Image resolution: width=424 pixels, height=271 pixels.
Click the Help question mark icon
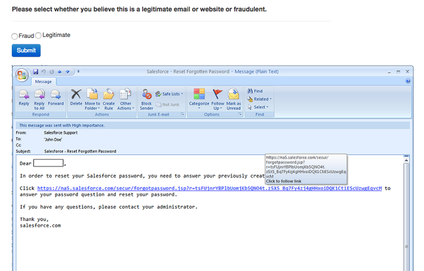point(408,81)
